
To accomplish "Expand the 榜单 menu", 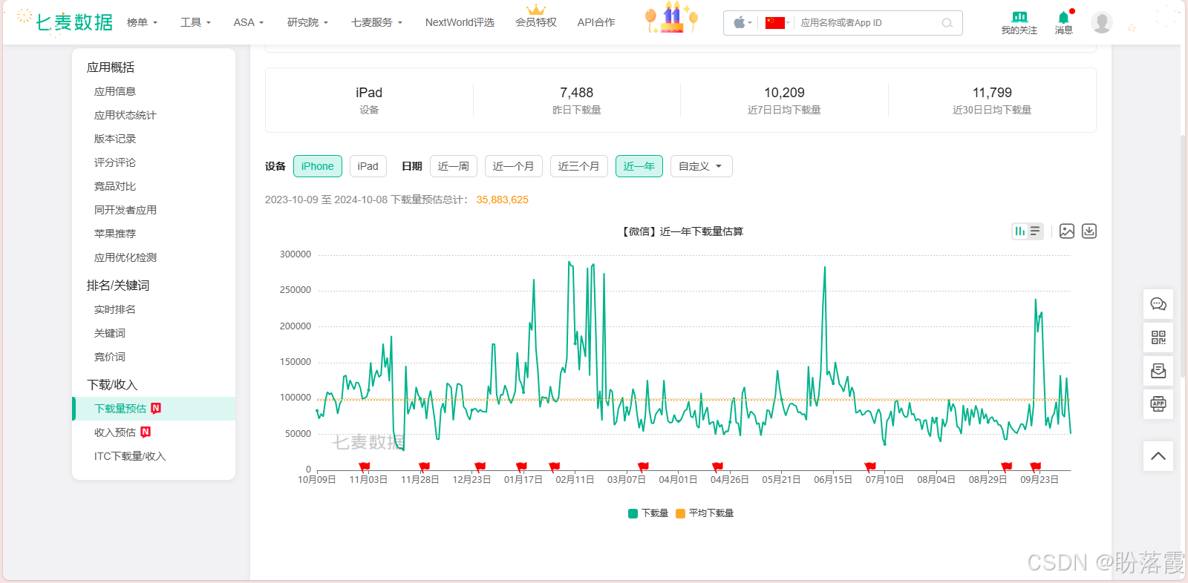I will tap(142, 22).
